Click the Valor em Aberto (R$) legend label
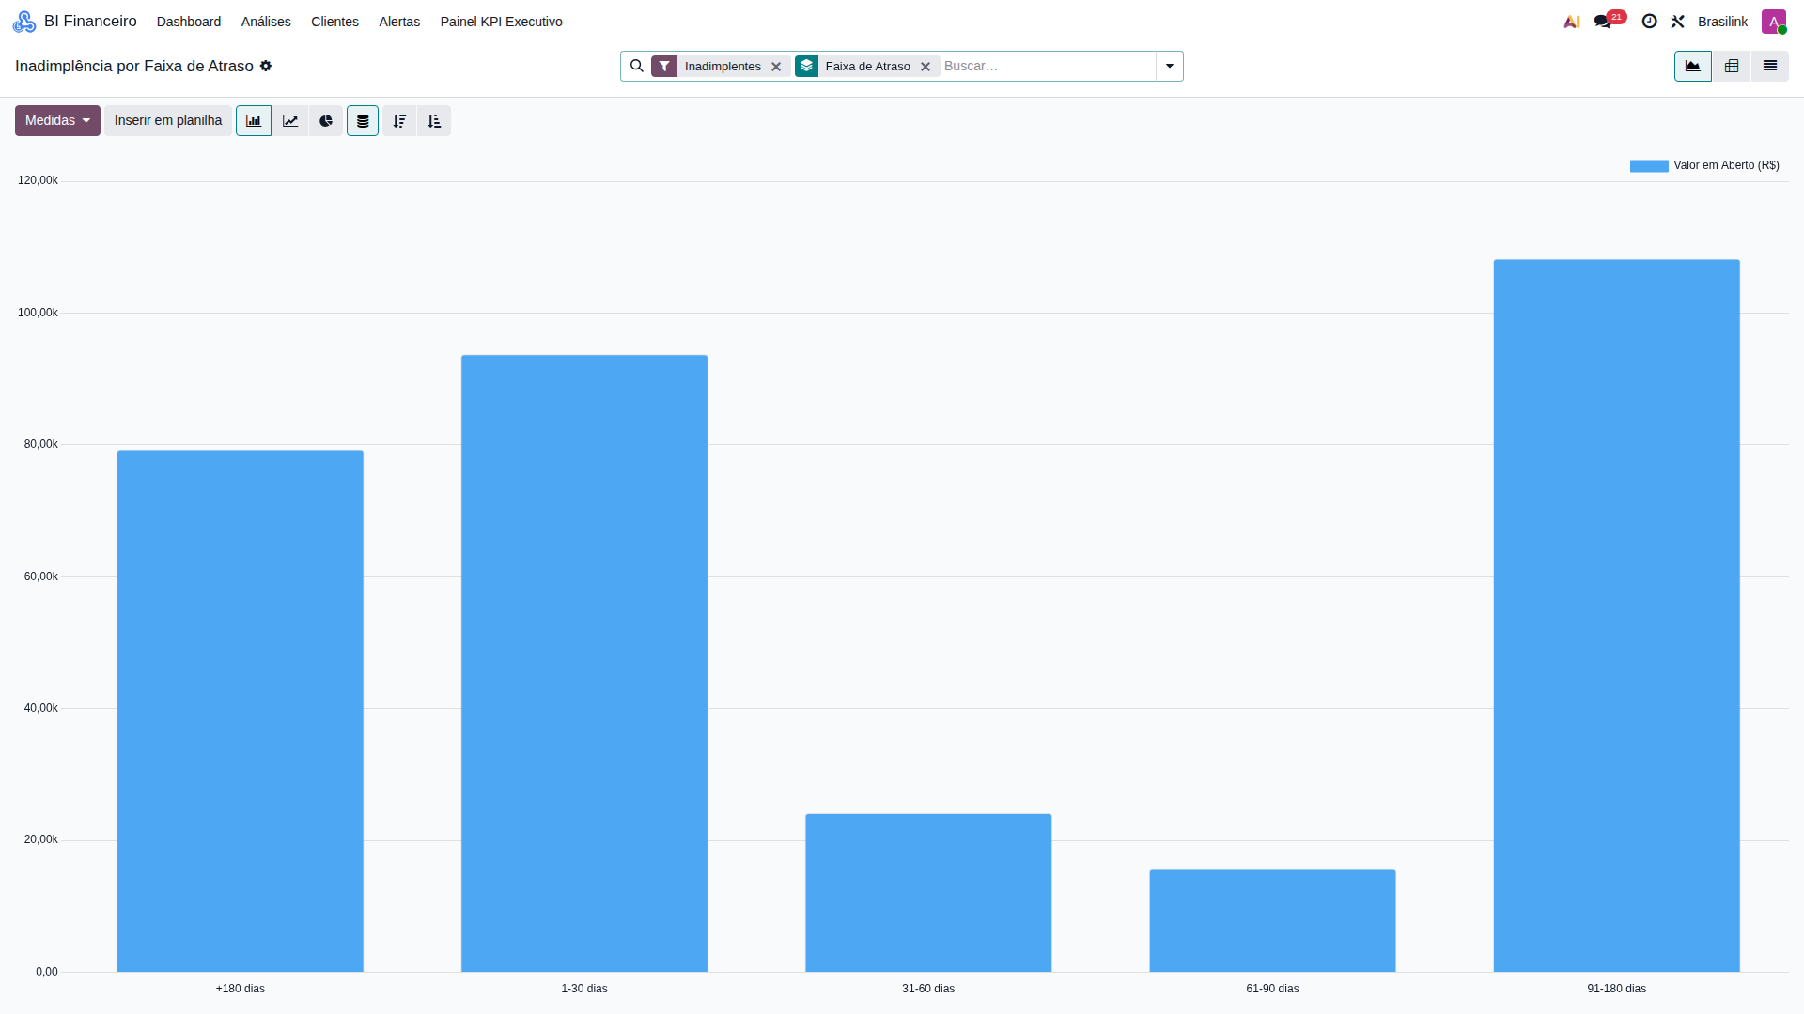 (x=1726, y=165)
